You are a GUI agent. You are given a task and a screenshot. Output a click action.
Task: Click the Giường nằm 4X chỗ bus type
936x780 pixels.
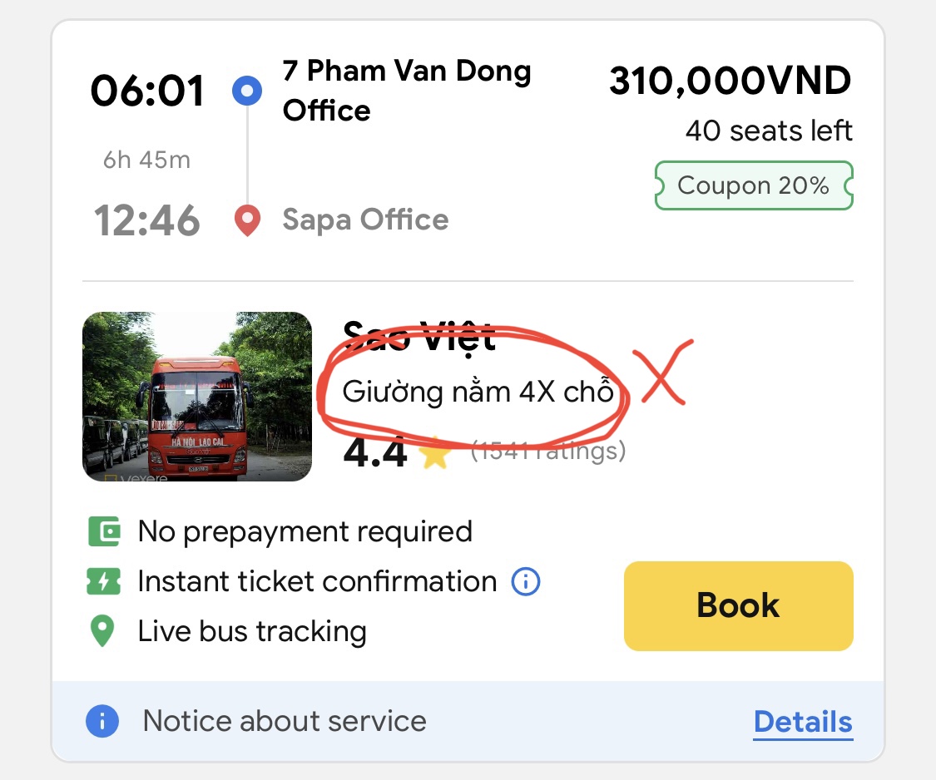point(478,392)
